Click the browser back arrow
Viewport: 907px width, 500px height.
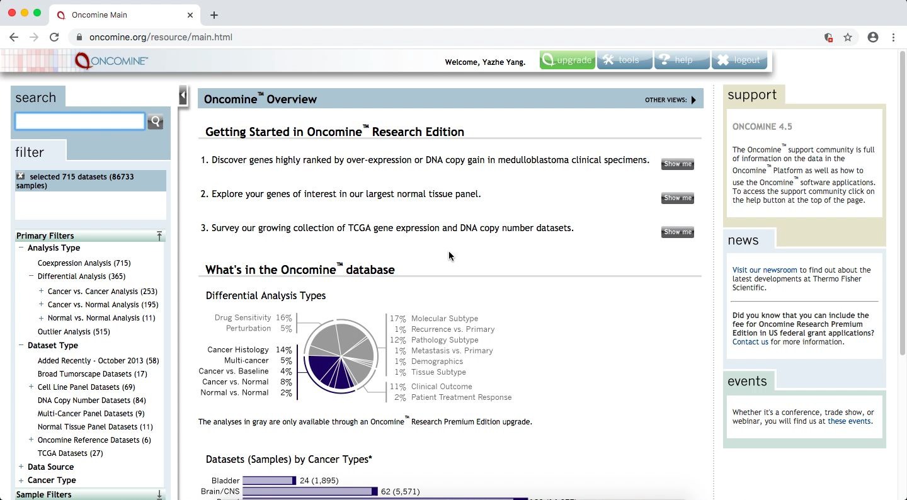14,37
